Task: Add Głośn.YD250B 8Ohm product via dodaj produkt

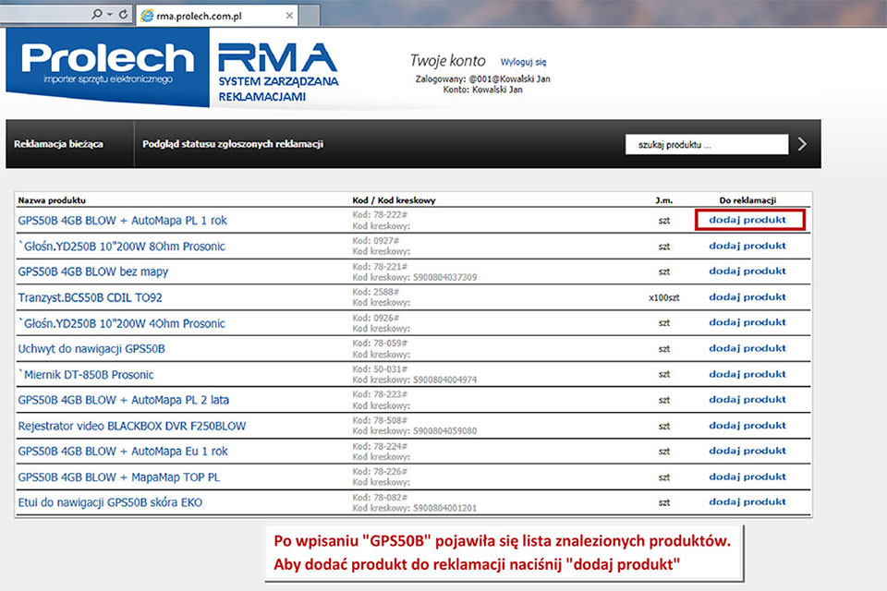Action: point(747,246)
